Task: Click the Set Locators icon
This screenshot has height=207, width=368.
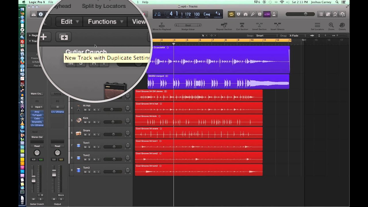Action: pyautogui.click(x=317, y=25)
